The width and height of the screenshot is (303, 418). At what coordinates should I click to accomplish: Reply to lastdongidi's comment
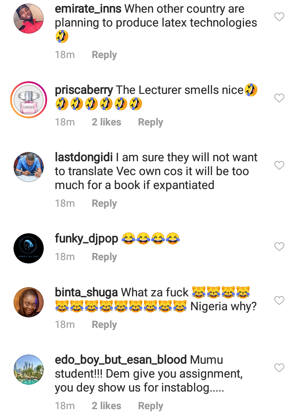[x=104, y=203]
